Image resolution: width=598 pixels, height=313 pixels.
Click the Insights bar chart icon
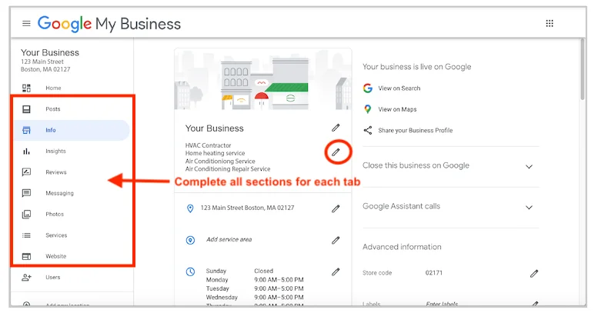(26, 152)
